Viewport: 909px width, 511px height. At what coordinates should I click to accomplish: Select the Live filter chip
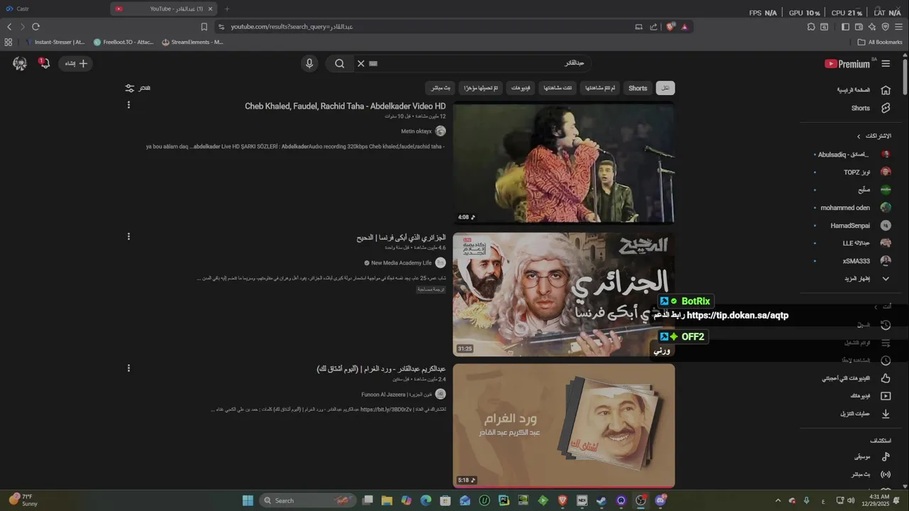(441, 88)
